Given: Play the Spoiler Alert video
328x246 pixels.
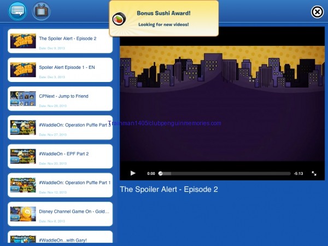Looking at the screenshot, I should pyautogui.click(x=133, y=173).
